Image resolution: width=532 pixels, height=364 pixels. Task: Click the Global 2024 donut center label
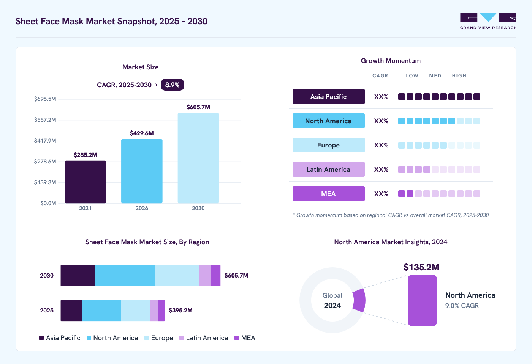332,300
